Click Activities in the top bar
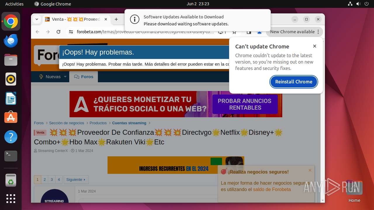 (14, 4)
